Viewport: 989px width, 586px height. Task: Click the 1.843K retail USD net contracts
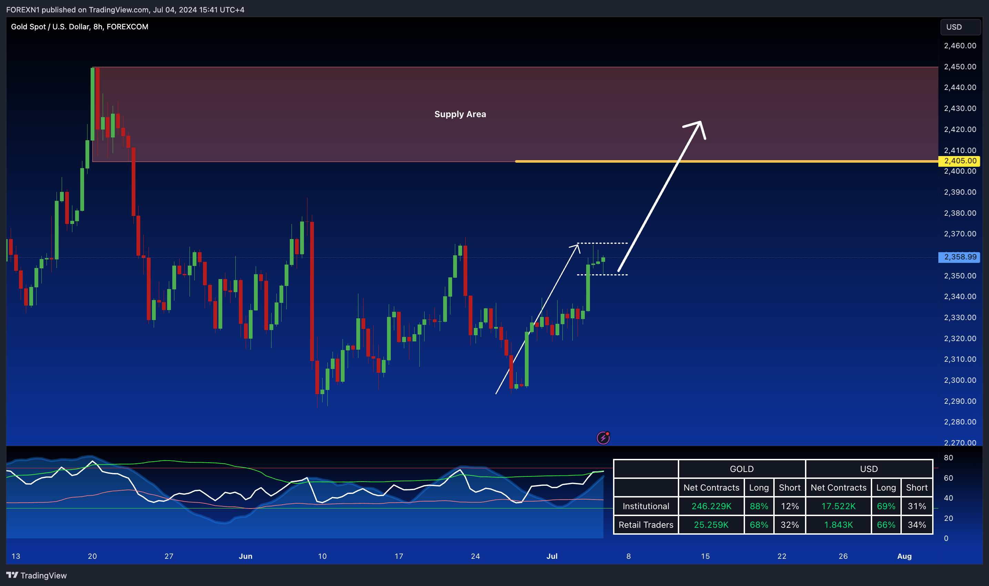[838, 525]
